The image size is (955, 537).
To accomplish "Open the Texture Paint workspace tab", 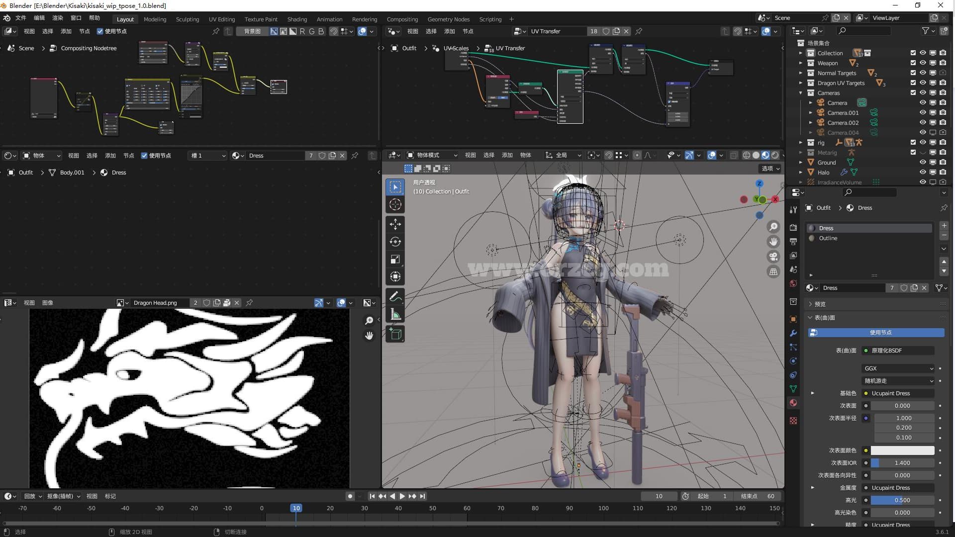I will click(x=261, y=19).
